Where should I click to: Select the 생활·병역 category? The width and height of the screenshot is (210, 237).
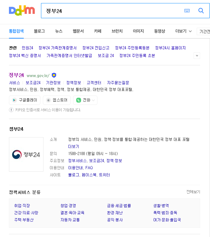coord(161,206)
